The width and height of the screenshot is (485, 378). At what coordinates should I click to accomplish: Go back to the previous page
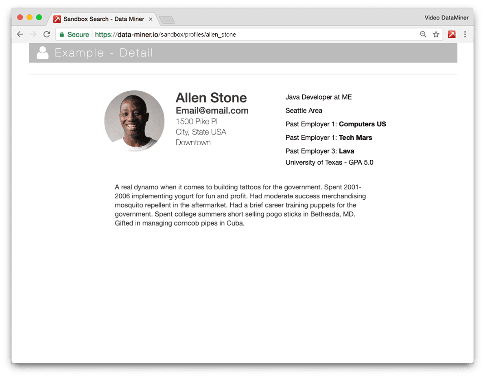pos(20,35)
